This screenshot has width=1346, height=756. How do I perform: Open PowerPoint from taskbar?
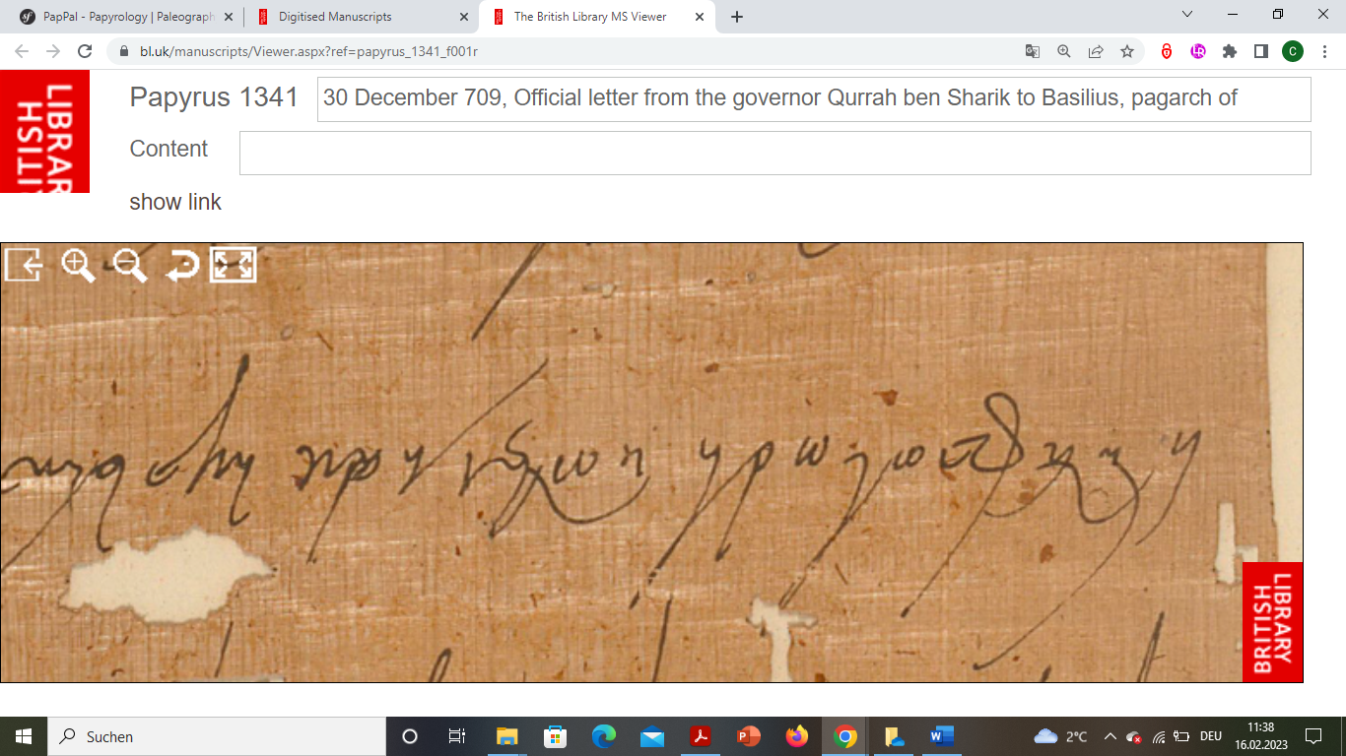click(x=748, y=736)
